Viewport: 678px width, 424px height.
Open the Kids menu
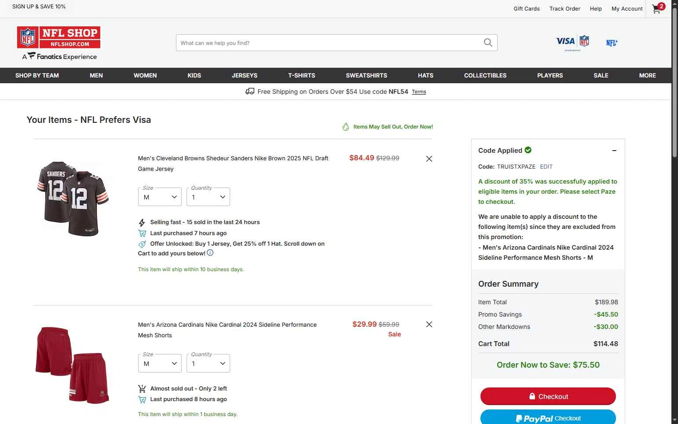click(194, 75)
